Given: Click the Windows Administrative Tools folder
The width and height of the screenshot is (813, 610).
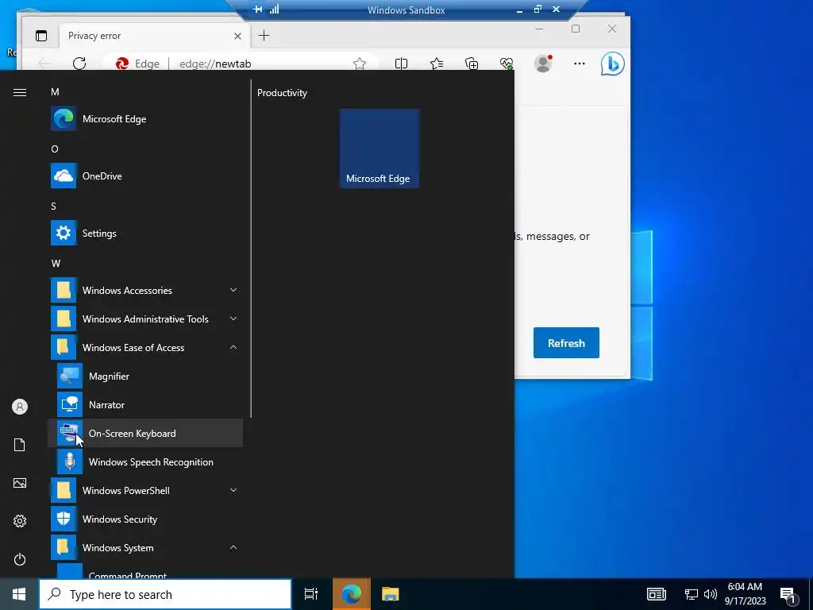Looking at the screenshot, I should coord(146,319).
